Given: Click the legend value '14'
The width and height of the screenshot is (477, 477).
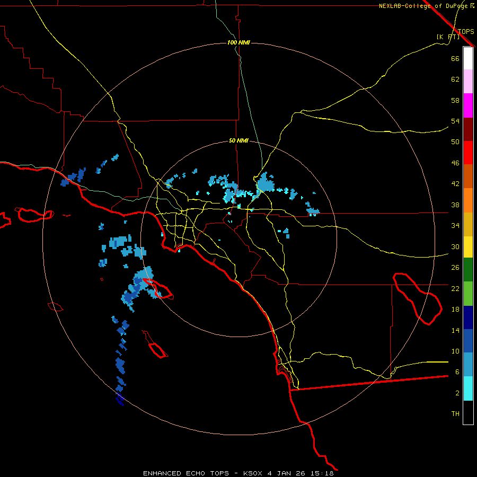Looking at the screenshot, I should tap(455, 330).
